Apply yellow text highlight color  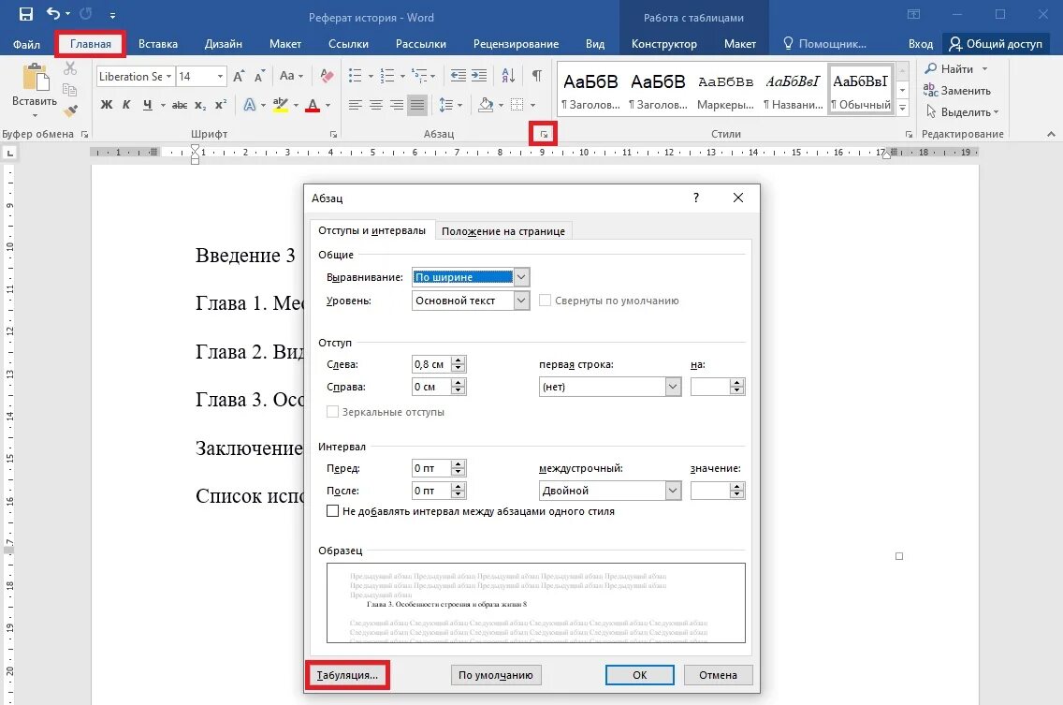click(280, 105)
